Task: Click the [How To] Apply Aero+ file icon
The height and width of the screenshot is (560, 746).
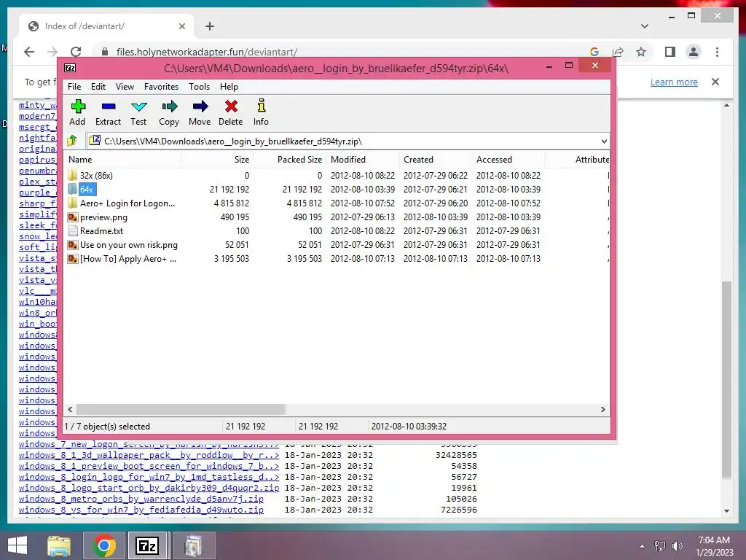Action: [72, 259]
